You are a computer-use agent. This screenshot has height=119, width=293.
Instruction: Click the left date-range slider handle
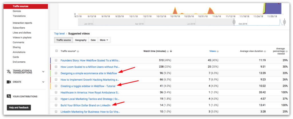(234, 22)
